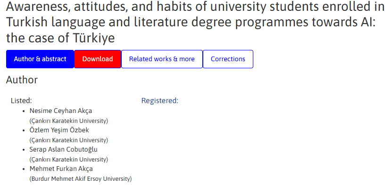Open the Author & abstract tab
This screenshot has height=194, width=391.
pos(40,59)
